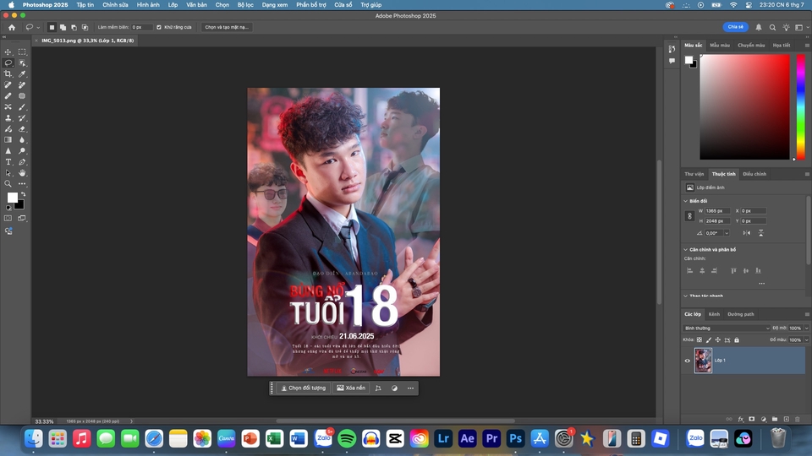Select the Crop tool

[x=8, y=74]
